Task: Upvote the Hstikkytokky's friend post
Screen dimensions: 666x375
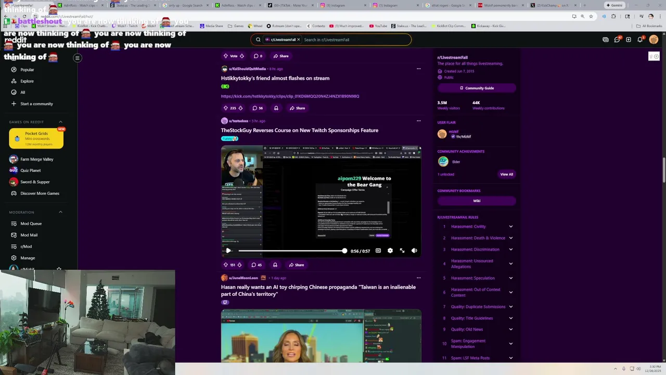Action: click(x=226, y=108)
